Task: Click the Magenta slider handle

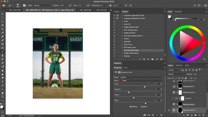Action: (129, 92)
